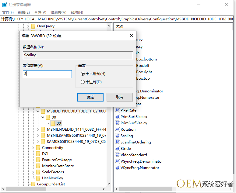
Task: Expand the ScaleFactors tree node
Action: tap(33, 172)
